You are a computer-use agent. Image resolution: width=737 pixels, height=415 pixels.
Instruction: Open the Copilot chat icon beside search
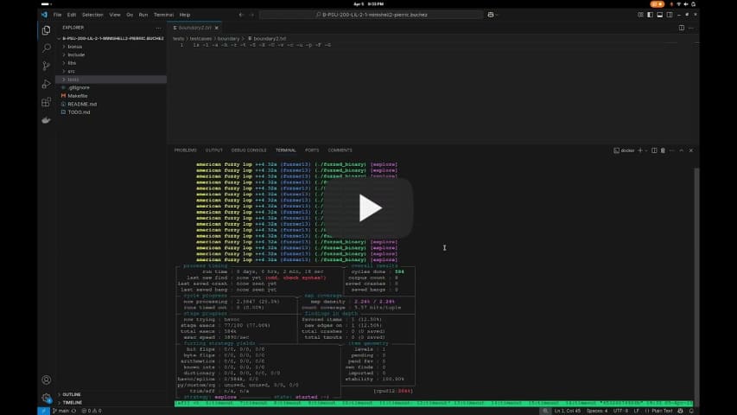pos(491,15)
